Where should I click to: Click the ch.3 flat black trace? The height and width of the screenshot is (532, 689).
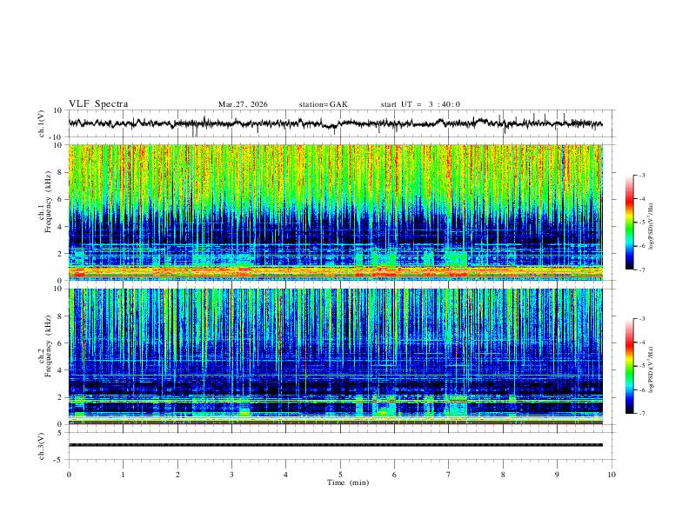tap(335, 445)
